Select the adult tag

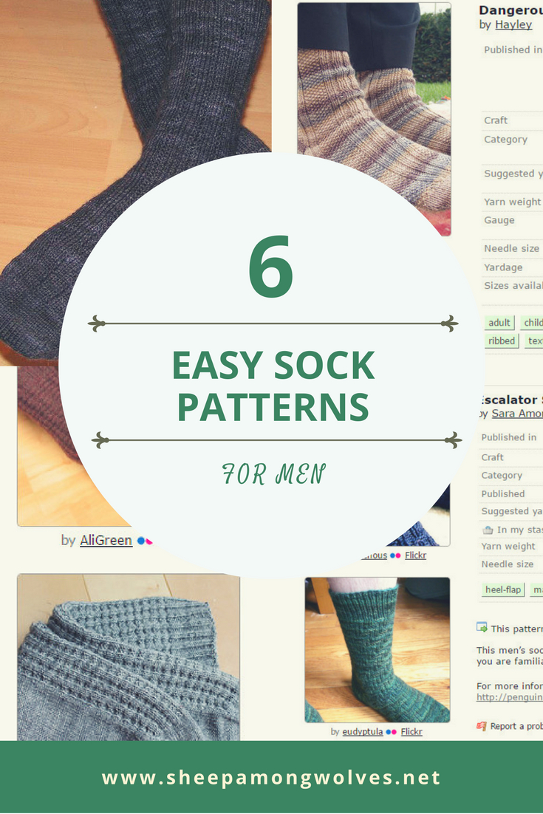click(499, 322)
